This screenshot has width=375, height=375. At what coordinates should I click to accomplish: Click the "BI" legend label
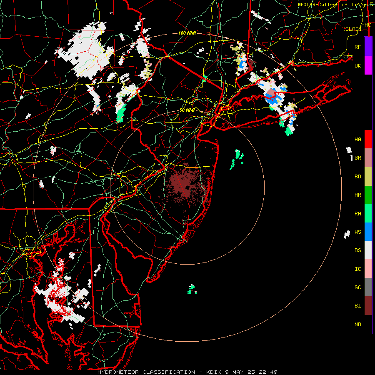click(357, 306)
